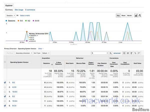Sort by Goal Completions column header
Screen dimensions: 150x112
tap(125, 63)
